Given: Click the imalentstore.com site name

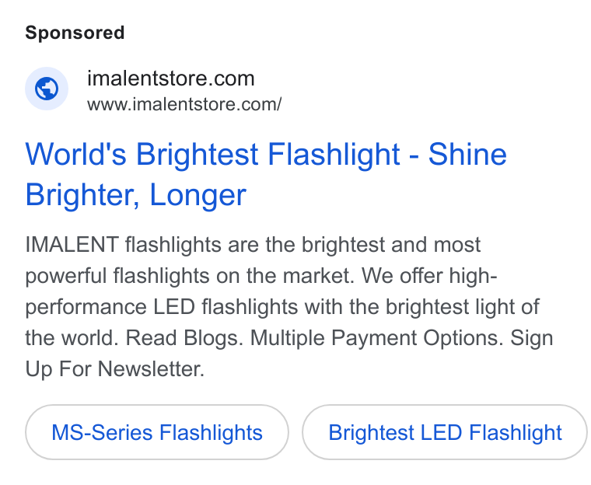Looking at the screenshot, I should (x=171, y=79).
